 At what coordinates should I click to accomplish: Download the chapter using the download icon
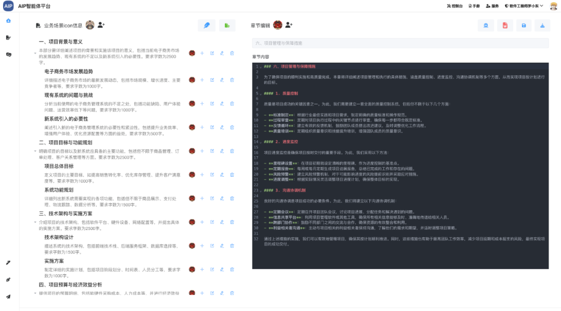click(542, 25)
